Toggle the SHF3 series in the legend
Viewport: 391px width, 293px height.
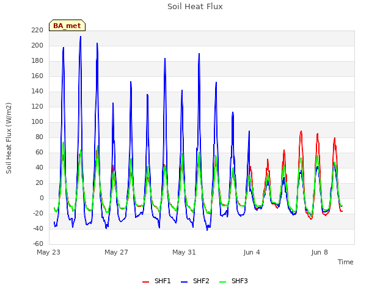pyautogui.click(x=233, y=281)
